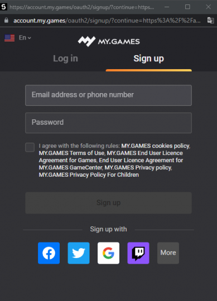Select the Sign up tab
The width and height of the screenshot is (217, 301).
pyautogui.click(x=148, y=59)
